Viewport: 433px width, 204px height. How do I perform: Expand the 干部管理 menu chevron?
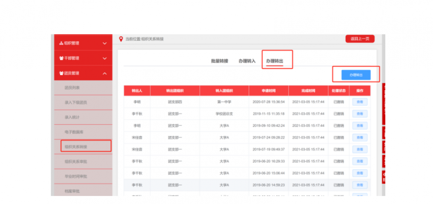(105, 58)
